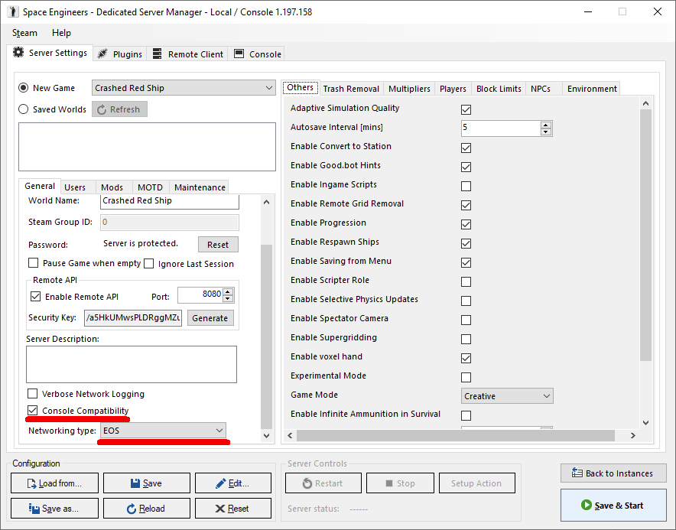The image size is (676, 530).
Task: Click the settings list vertical scrollbar thumb
Action: (645, 235)
